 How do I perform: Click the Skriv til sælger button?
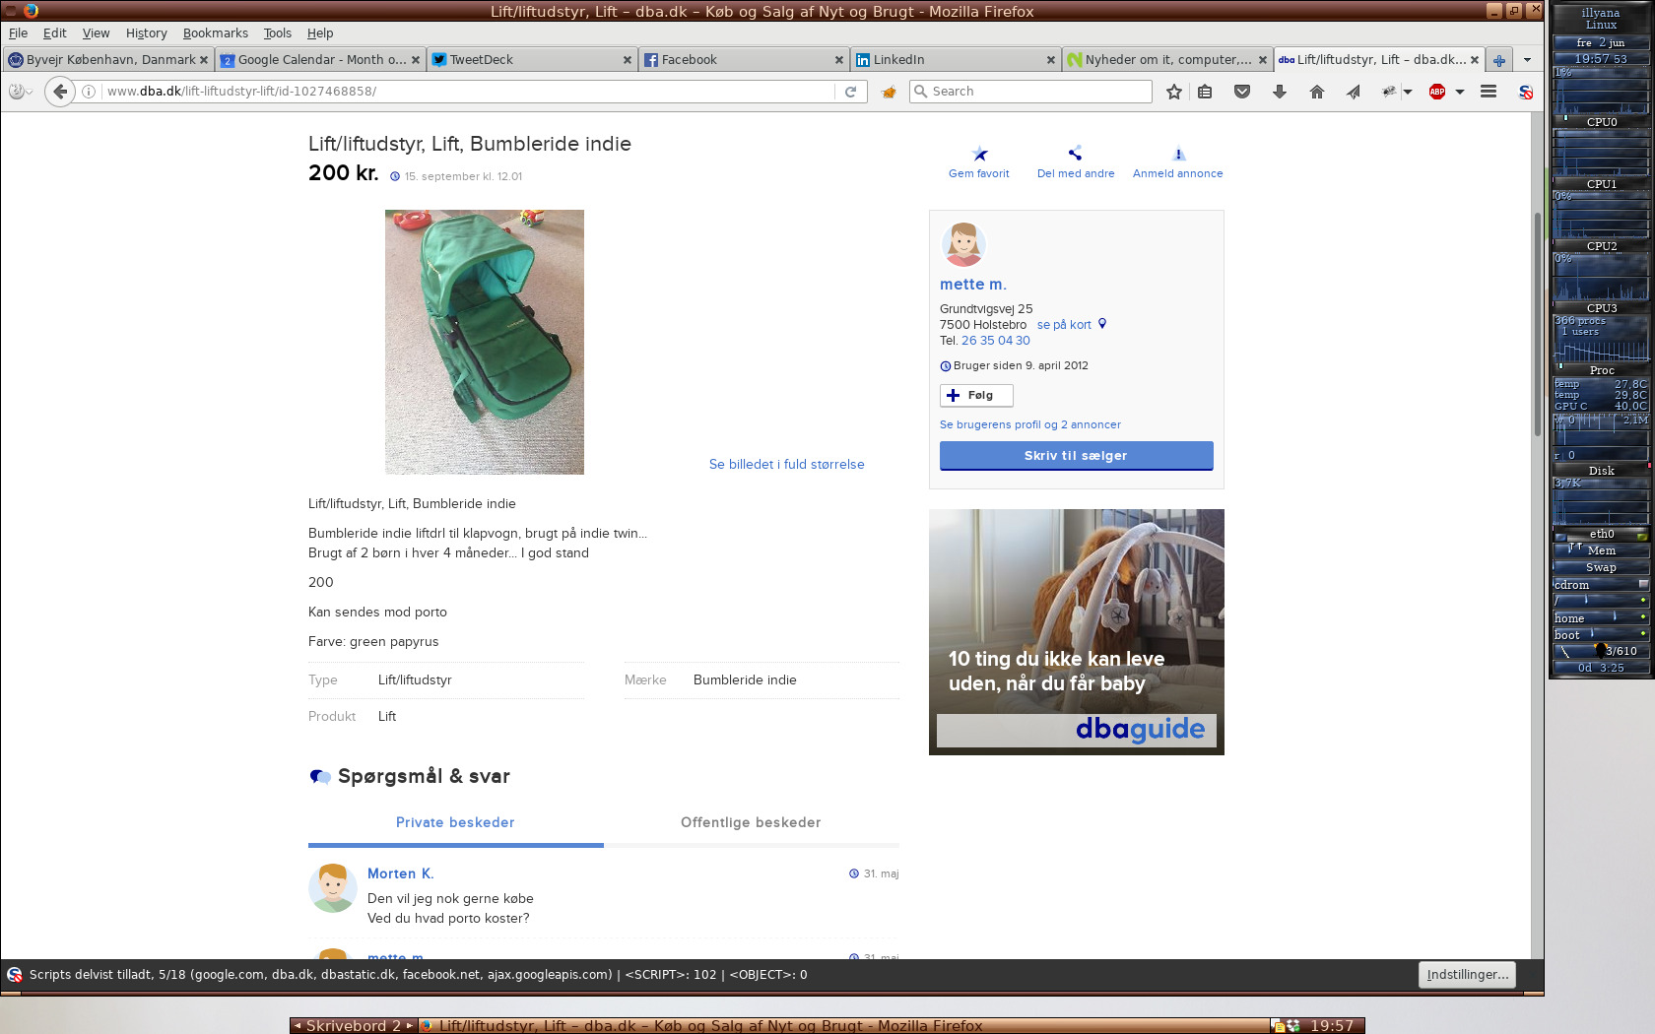pos(1076,455)
